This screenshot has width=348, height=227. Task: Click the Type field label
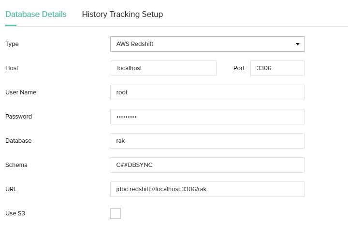tap(12, 44)
